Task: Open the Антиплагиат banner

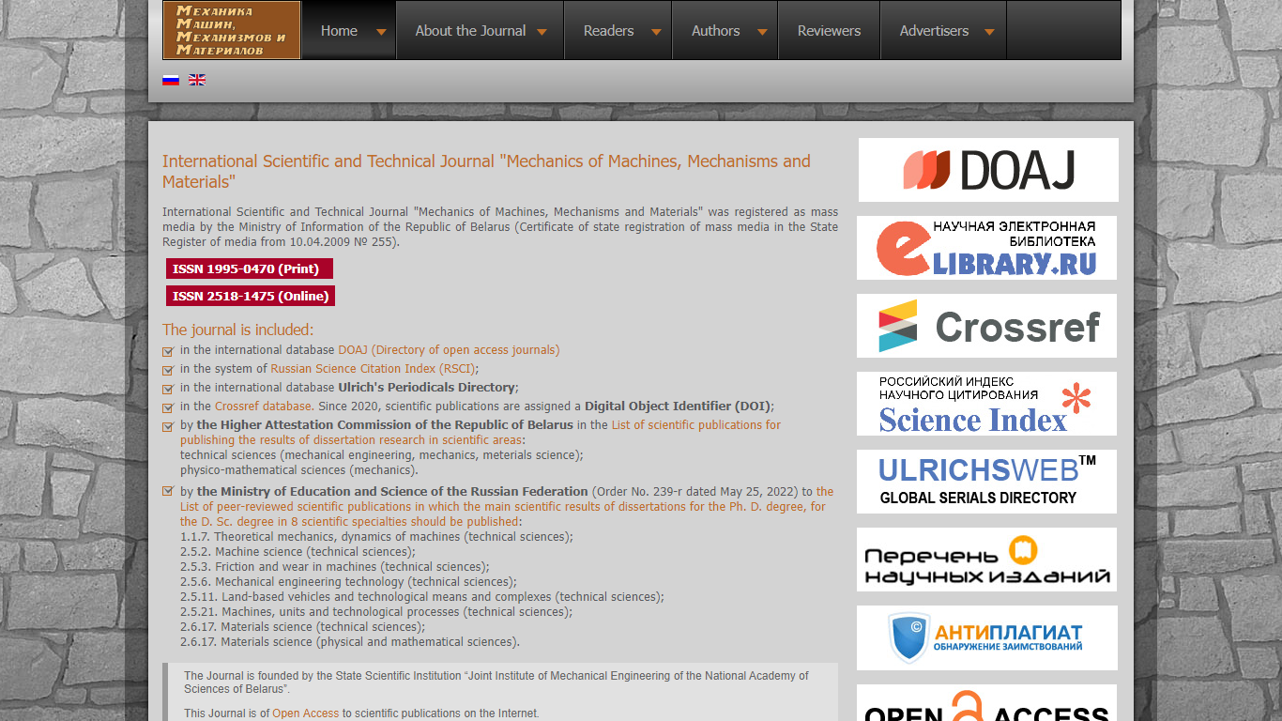Action: tap(986, 637)
